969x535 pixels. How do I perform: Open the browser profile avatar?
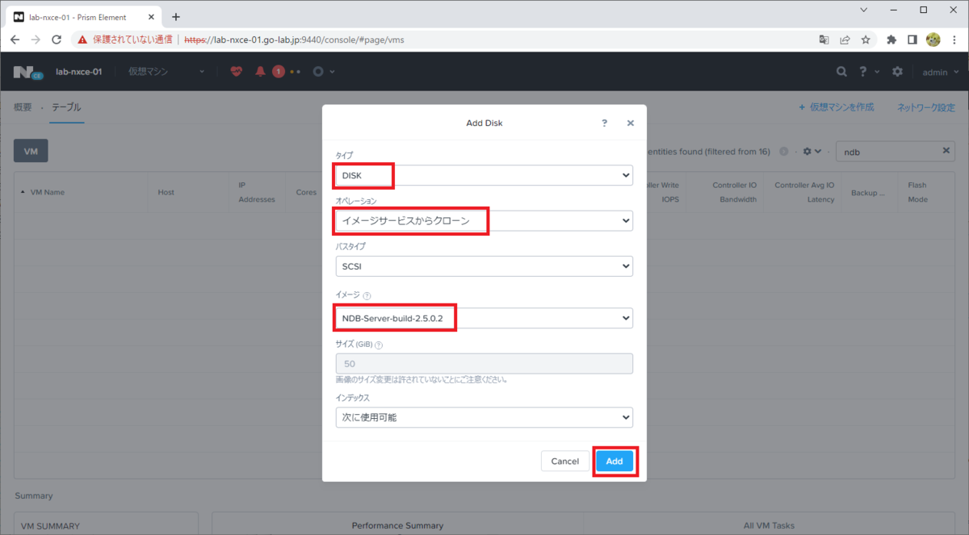coord(933,39)
